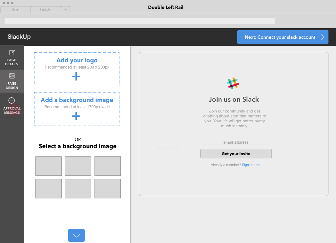
Task: Click the plus icon under Add a background image
Action: click(76, 116)
